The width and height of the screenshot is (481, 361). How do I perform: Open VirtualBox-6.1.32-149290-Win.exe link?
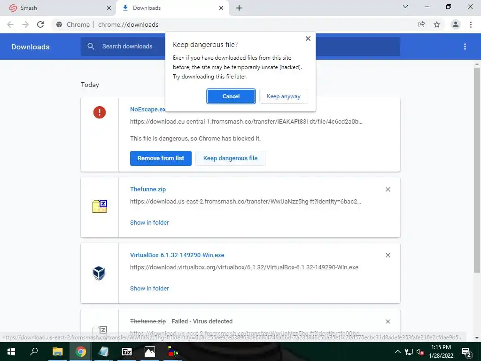(177, 255)
